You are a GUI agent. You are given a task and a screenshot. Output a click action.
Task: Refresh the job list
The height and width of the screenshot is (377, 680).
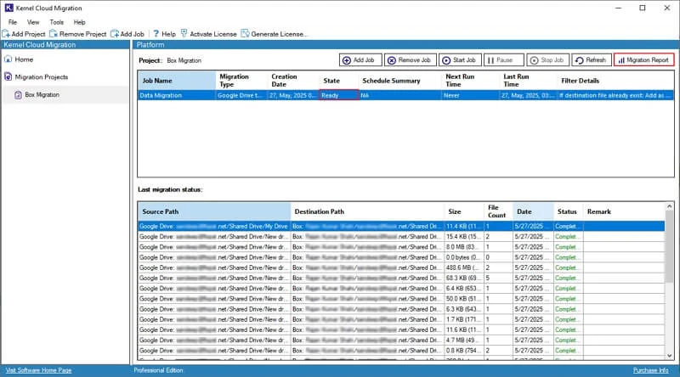click(592, 59)
